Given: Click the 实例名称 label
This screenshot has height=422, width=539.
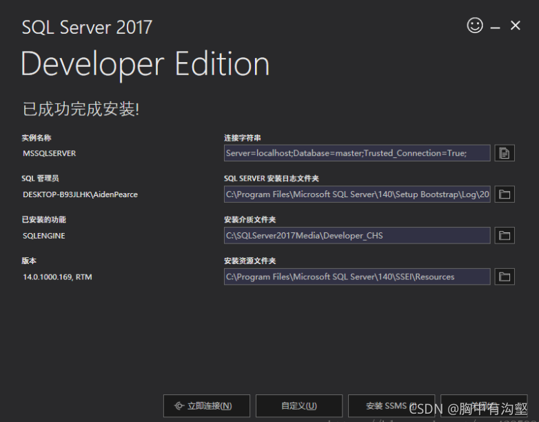Looking at the screenshot, I should click(x=37, y=138).
